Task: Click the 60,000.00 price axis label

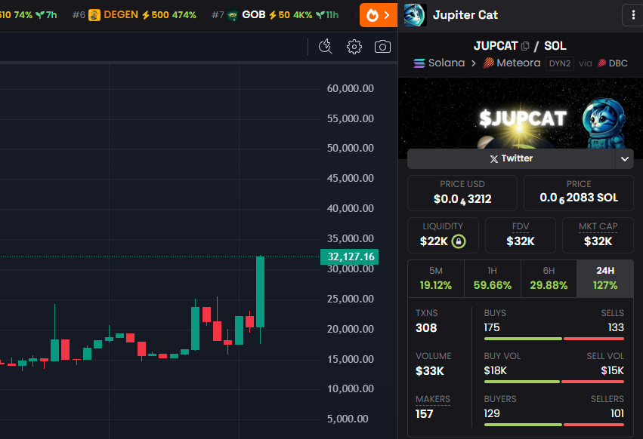Action: (x=350, y=88)
